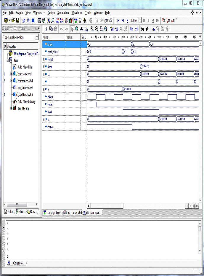The width and height of the screenshot is (204, 276).
Task: Switch to the test_cosx.vhd tab
Action: 73,213
